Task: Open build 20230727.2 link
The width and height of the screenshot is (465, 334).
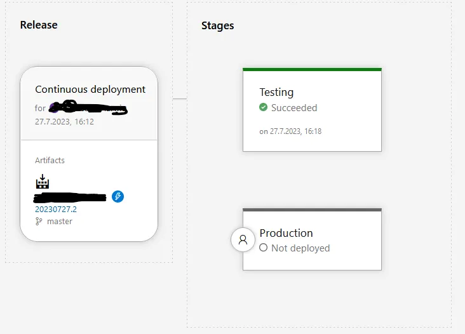Action: point(56,209)
